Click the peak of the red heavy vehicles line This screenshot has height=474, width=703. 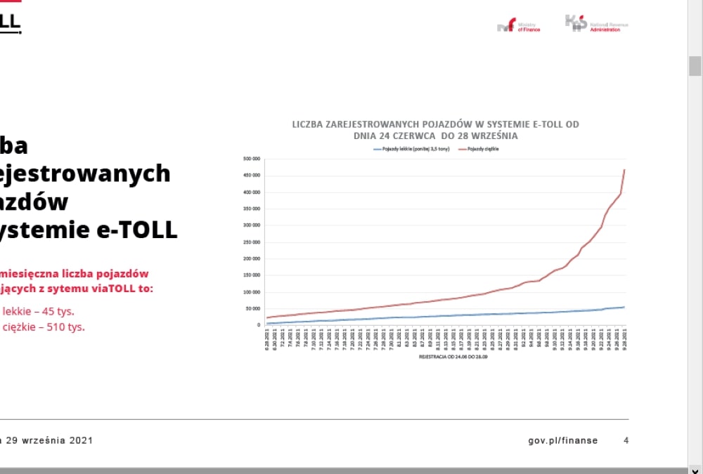click(624, 170)
